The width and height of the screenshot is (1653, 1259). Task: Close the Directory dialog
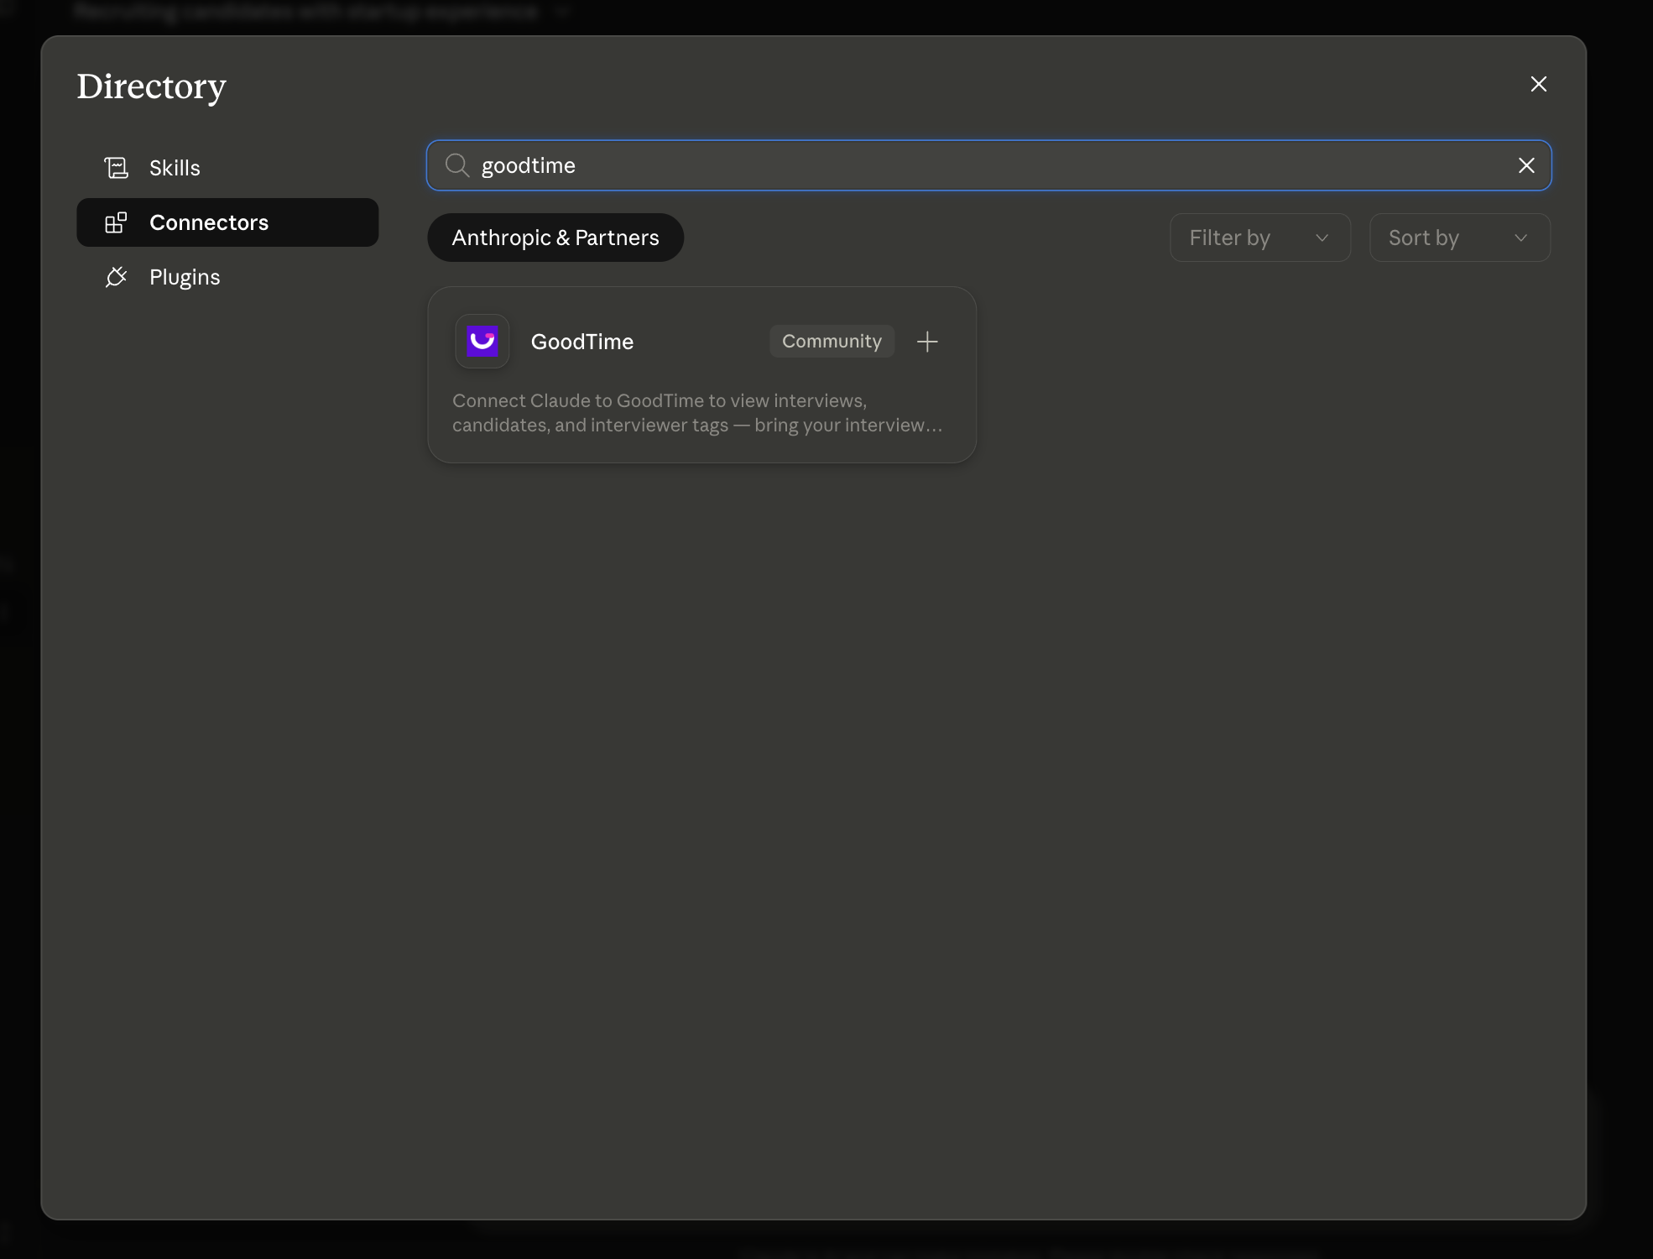coord(1539,84)
